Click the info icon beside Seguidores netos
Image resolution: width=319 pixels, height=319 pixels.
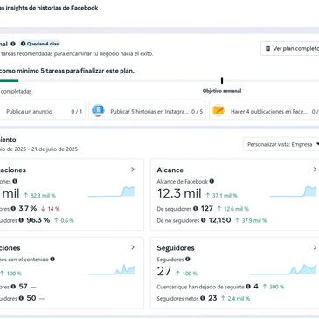click(x=203, y=298)
